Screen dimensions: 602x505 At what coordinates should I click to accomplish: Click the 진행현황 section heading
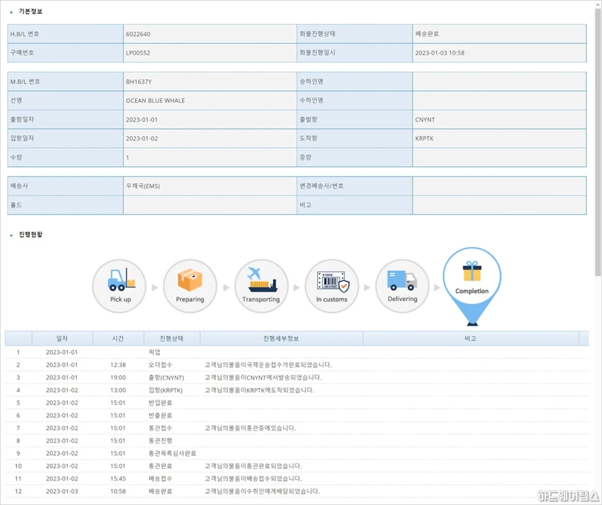click(31, 235)
